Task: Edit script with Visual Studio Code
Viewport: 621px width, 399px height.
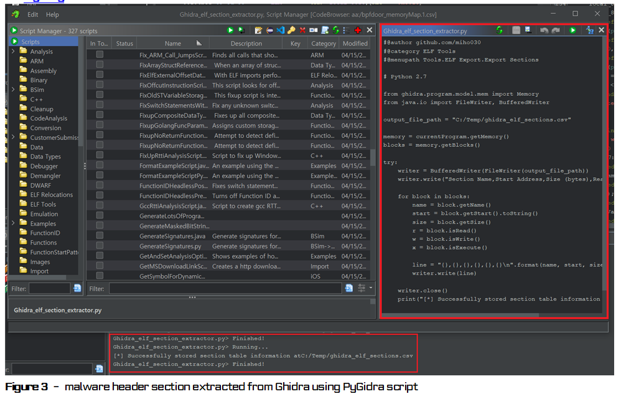Action: 281,31
